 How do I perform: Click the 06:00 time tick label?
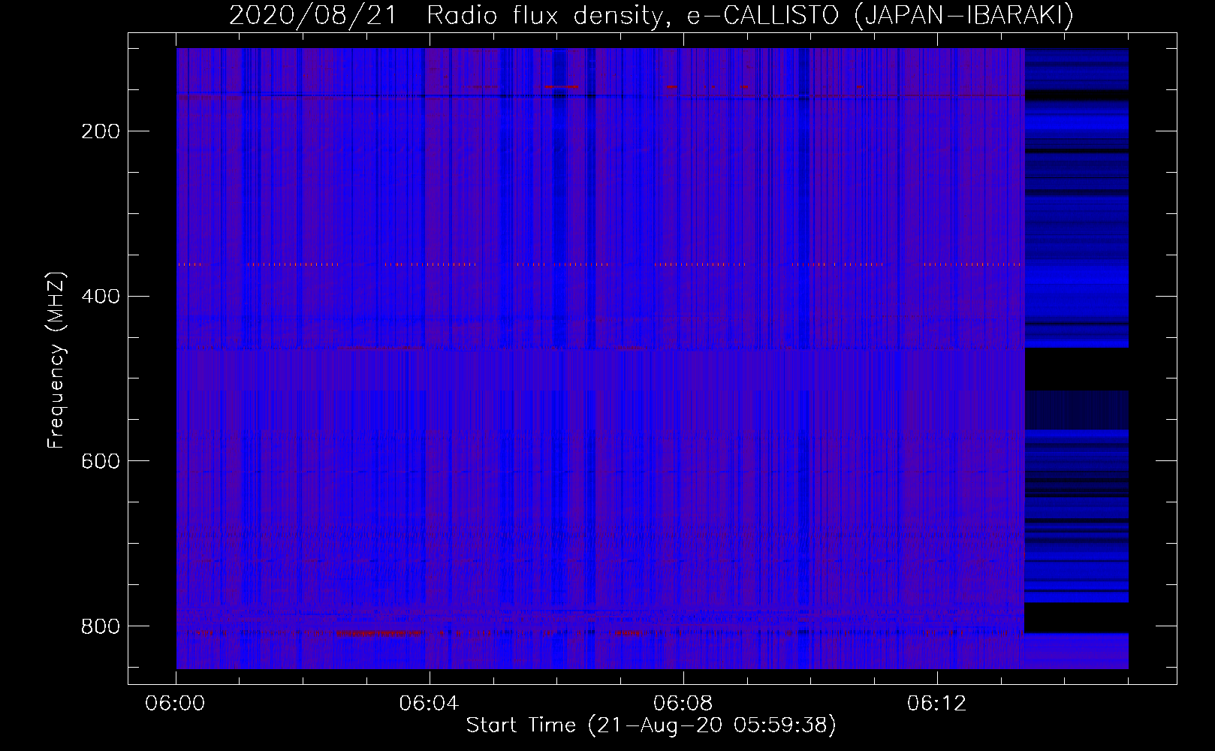(x=176, y=704)
